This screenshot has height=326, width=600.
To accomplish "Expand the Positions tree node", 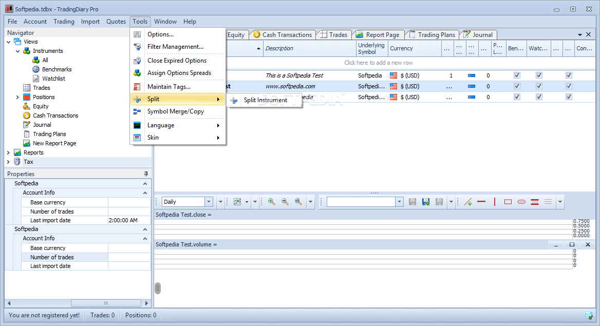I will [17, 97].
